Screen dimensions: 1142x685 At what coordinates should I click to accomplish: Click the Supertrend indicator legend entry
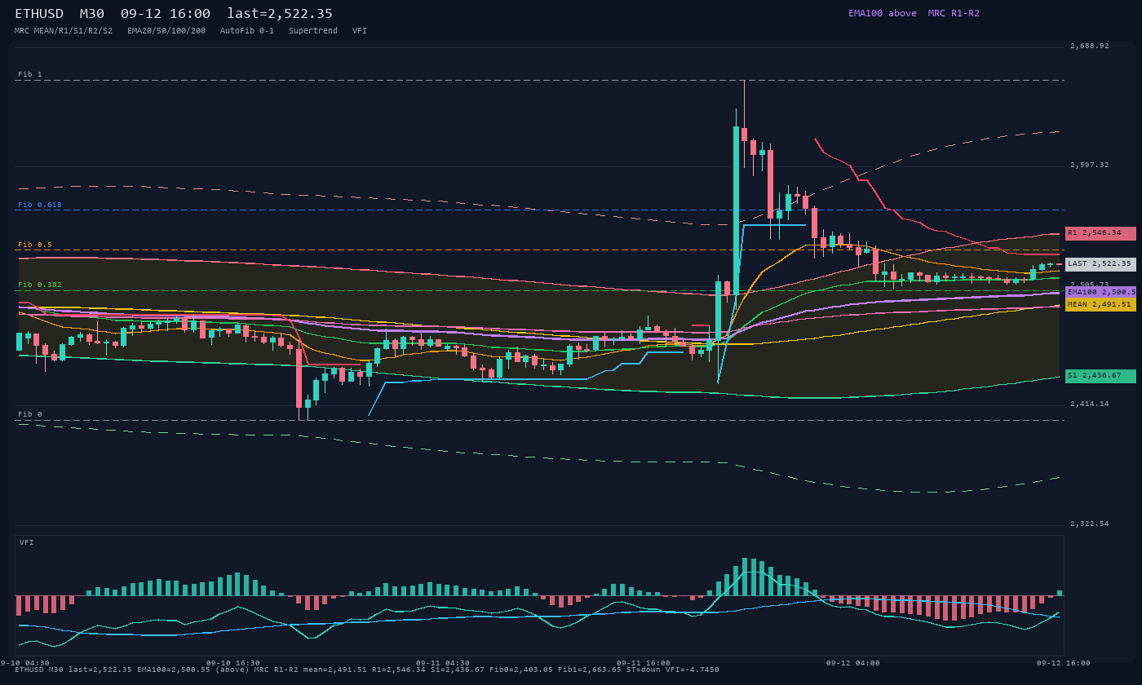pyautogui.click(x=313, y=31)
